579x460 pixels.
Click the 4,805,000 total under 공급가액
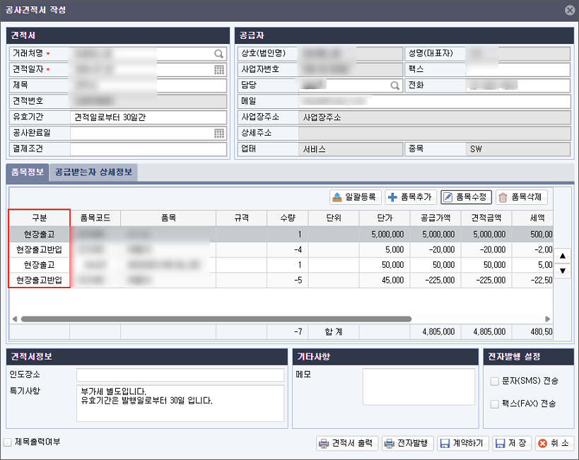(435, 332)
